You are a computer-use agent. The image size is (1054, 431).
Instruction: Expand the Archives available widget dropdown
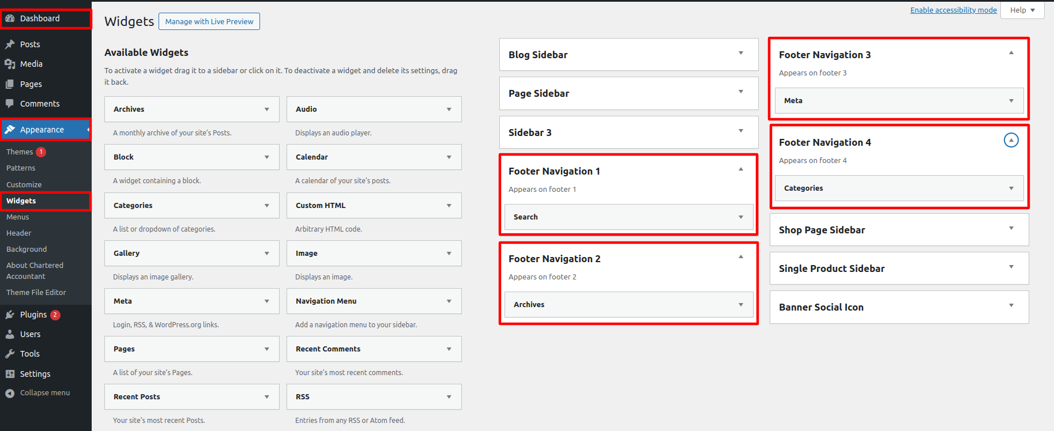tap(266, 109)
